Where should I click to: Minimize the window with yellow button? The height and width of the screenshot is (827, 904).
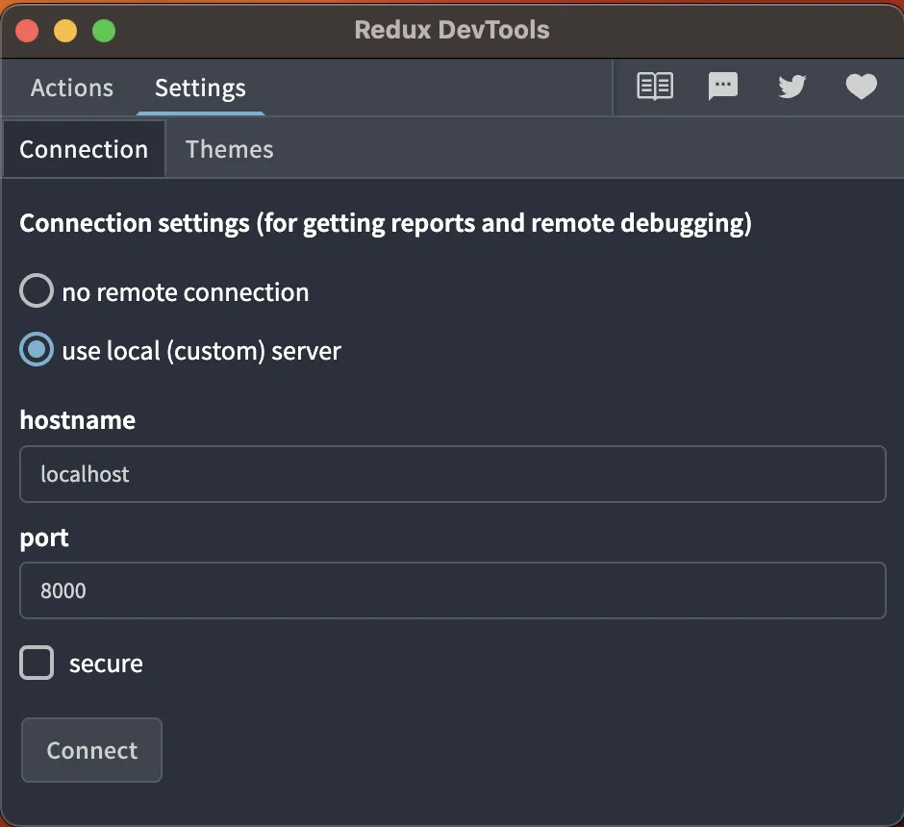click(x=65, y=30)
